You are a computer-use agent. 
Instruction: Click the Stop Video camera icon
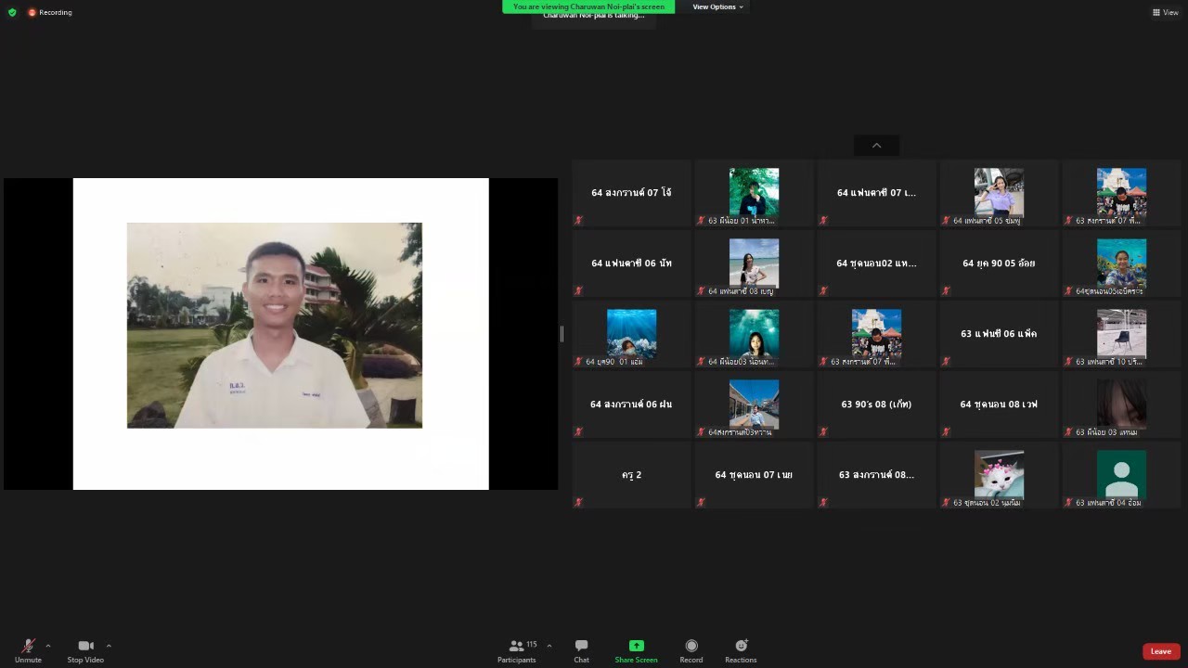85,646
